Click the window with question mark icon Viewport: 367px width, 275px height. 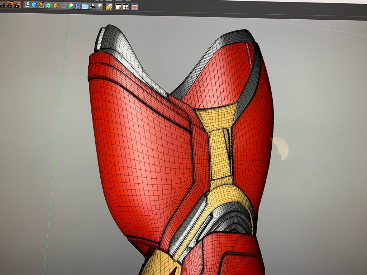(x=118, y=7)
